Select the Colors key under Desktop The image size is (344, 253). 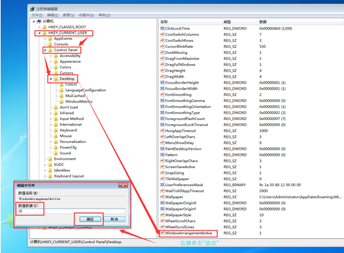[x=71, y=84]
